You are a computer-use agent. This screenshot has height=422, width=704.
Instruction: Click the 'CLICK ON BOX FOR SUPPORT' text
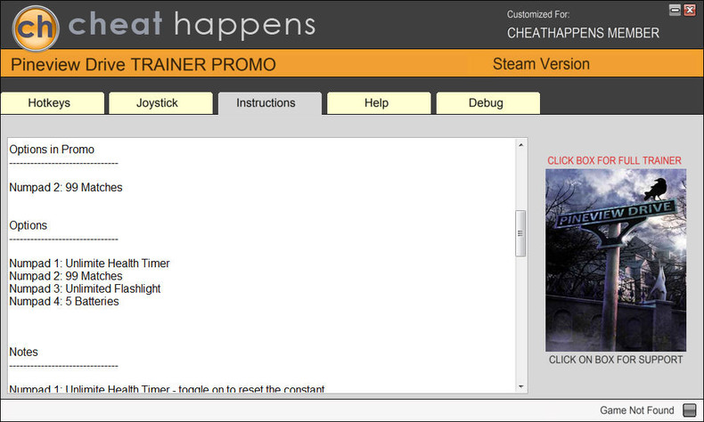[616, 360]
